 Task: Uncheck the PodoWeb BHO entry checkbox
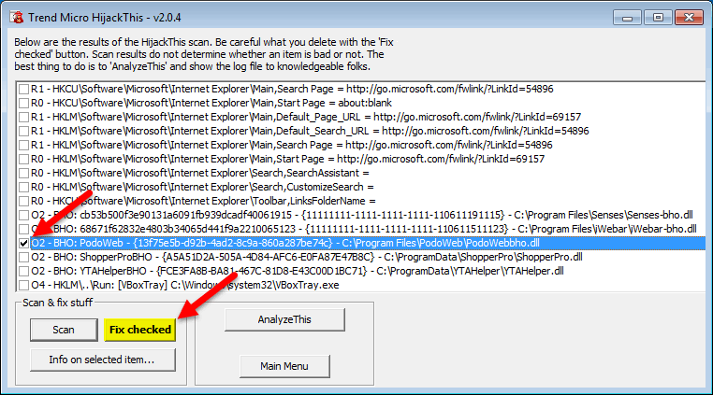coord(23,244)
